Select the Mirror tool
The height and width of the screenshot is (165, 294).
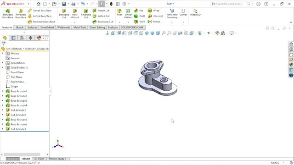154,22
